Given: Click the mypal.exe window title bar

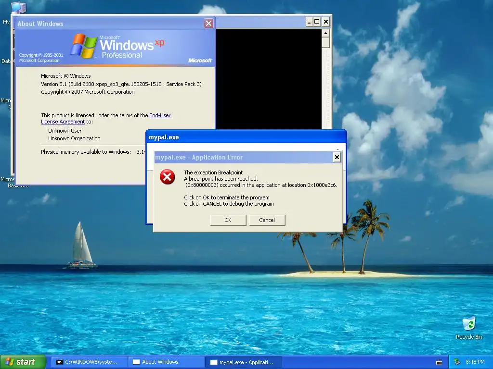Looking at the screenshot, I should coord(246,137).
